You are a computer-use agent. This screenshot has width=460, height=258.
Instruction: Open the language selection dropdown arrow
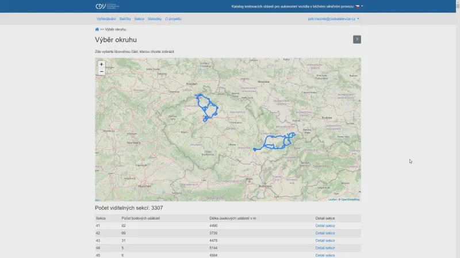362,6
